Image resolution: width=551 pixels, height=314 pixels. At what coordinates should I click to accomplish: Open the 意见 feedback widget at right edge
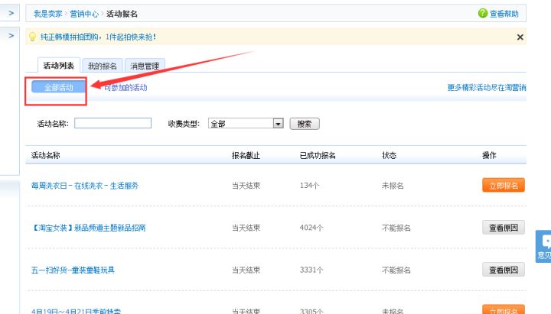[543, 246]
